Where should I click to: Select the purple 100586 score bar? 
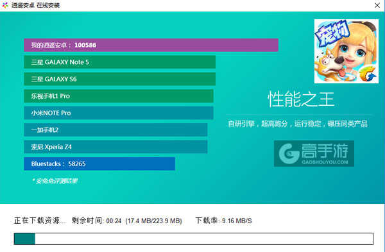pyautogui.click(x=151, y=45)
